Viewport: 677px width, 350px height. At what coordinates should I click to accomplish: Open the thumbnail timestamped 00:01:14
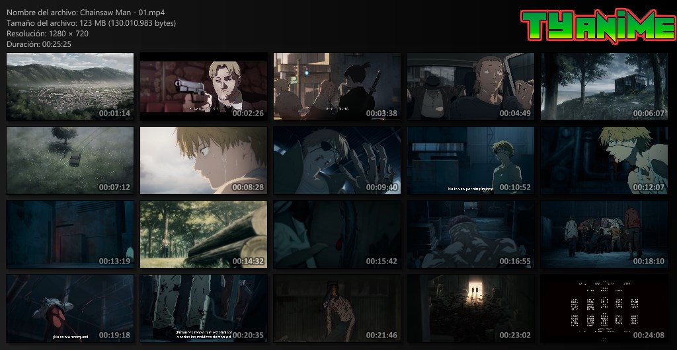pos(70,87)
